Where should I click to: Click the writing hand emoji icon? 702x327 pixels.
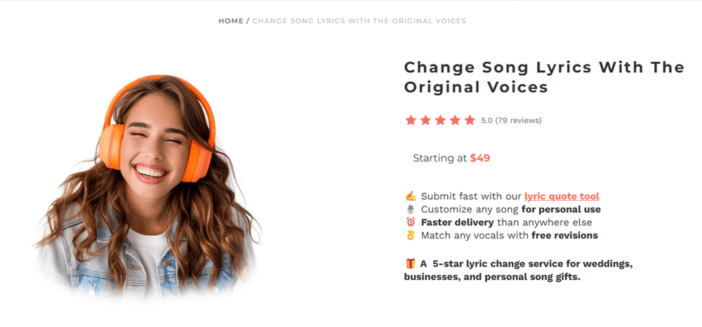(x=411, y=196)
